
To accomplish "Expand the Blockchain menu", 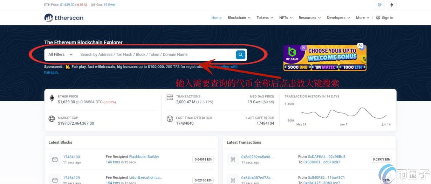I will click(239, 18).
